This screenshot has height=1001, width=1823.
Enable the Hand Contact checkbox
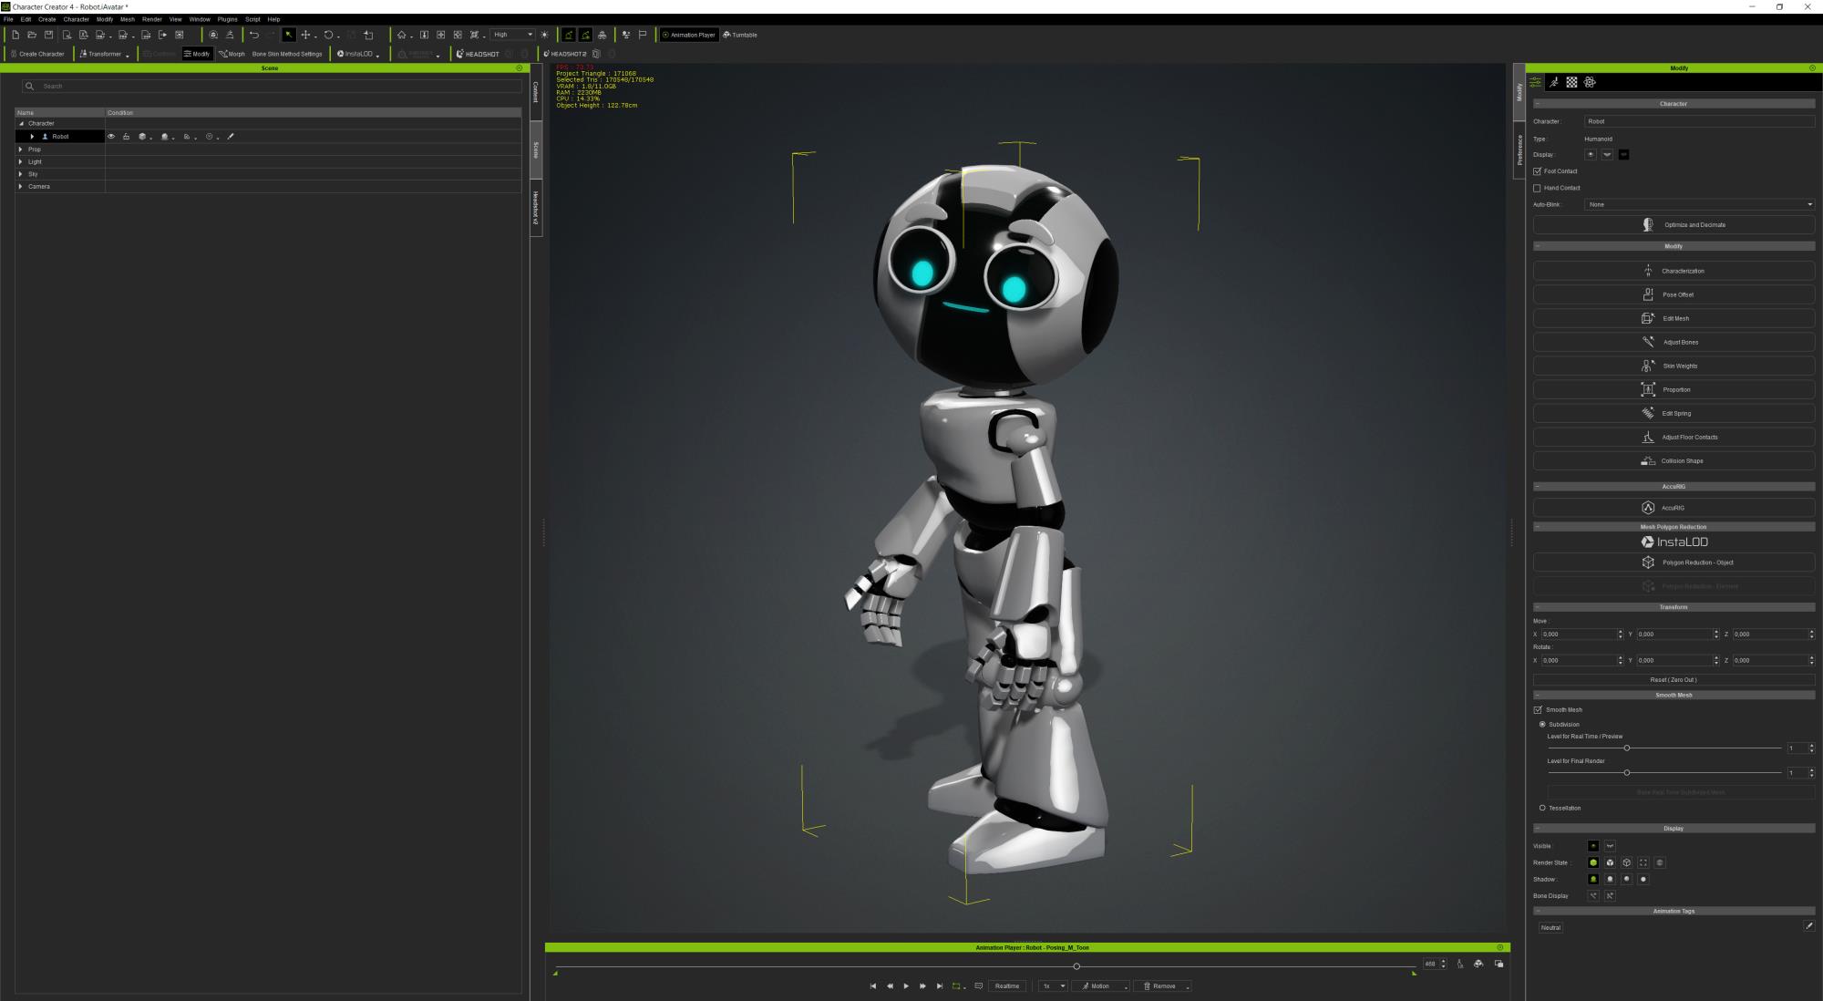coord(1538,188)
